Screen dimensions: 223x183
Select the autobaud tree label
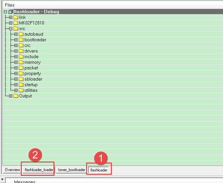34,34
